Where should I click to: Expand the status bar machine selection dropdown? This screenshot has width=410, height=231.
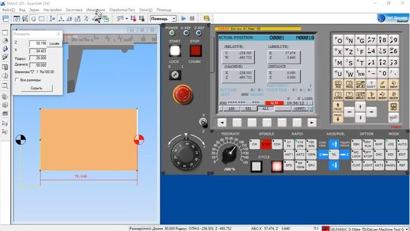(x=407, y=229)
